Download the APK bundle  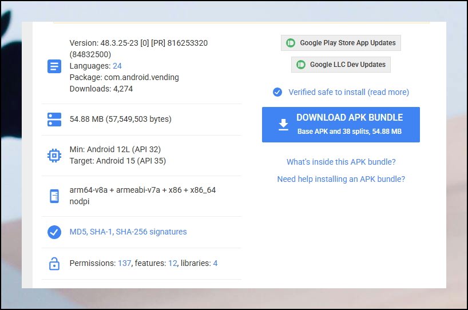point(341,125)
